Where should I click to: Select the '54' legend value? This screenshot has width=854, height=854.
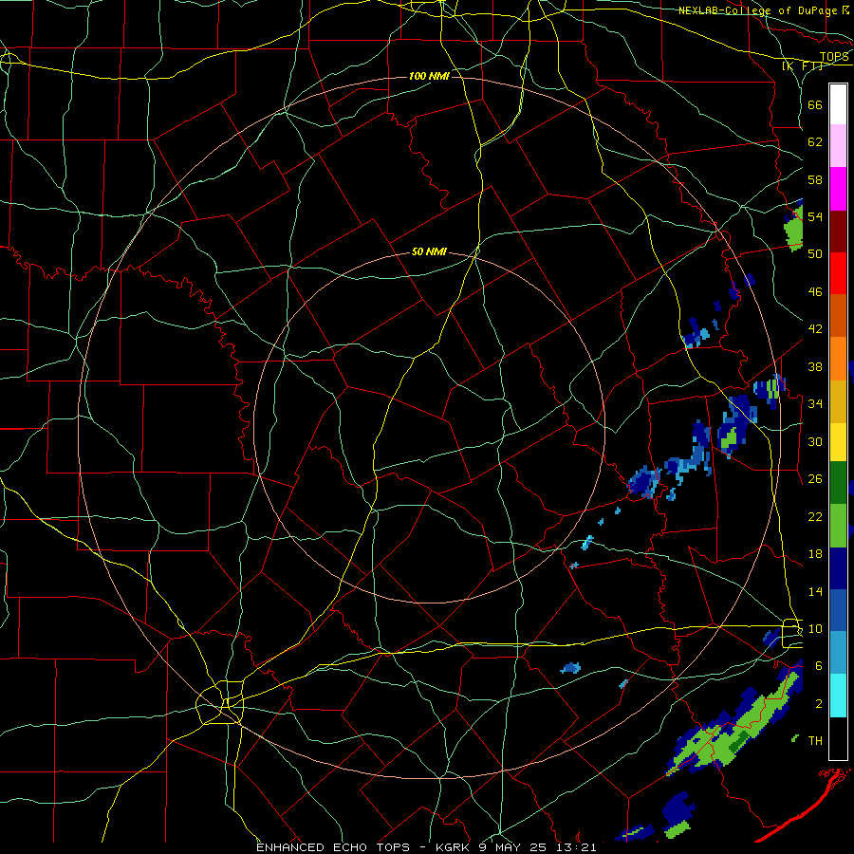pyautogui.click(x=815, y=216)
